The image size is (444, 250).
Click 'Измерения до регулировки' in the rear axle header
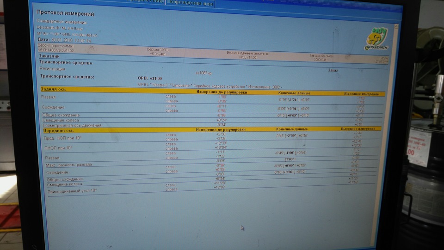pos(222,92)
